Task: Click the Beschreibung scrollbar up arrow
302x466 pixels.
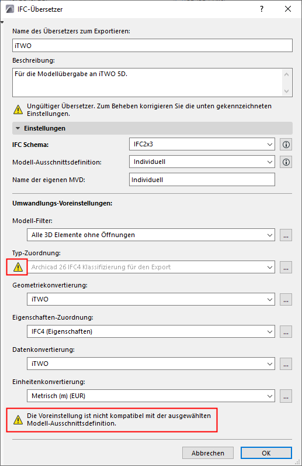Action: pos(286,74)
